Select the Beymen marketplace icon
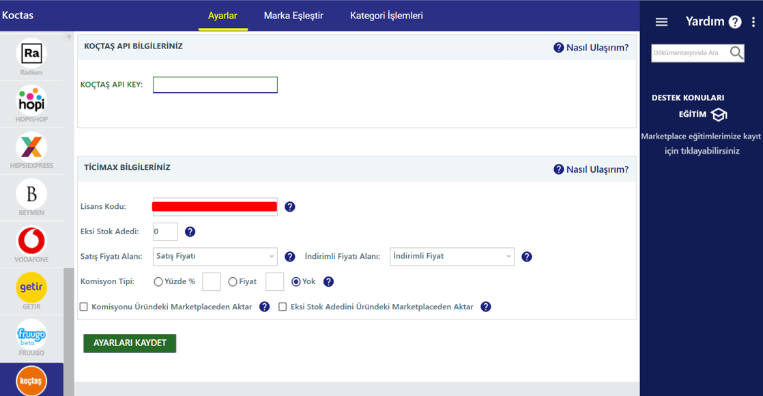Image resolution: width=763 pixels, height=396 pixels. coord(31,194)
